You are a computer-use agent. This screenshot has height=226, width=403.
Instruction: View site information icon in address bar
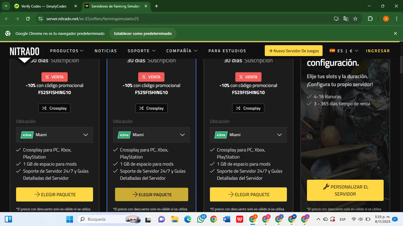click(x=41, y=19)
